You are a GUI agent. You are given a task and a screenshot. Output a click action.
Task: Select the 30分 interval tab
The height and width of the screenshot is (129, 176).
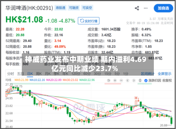tap(97, 74)
